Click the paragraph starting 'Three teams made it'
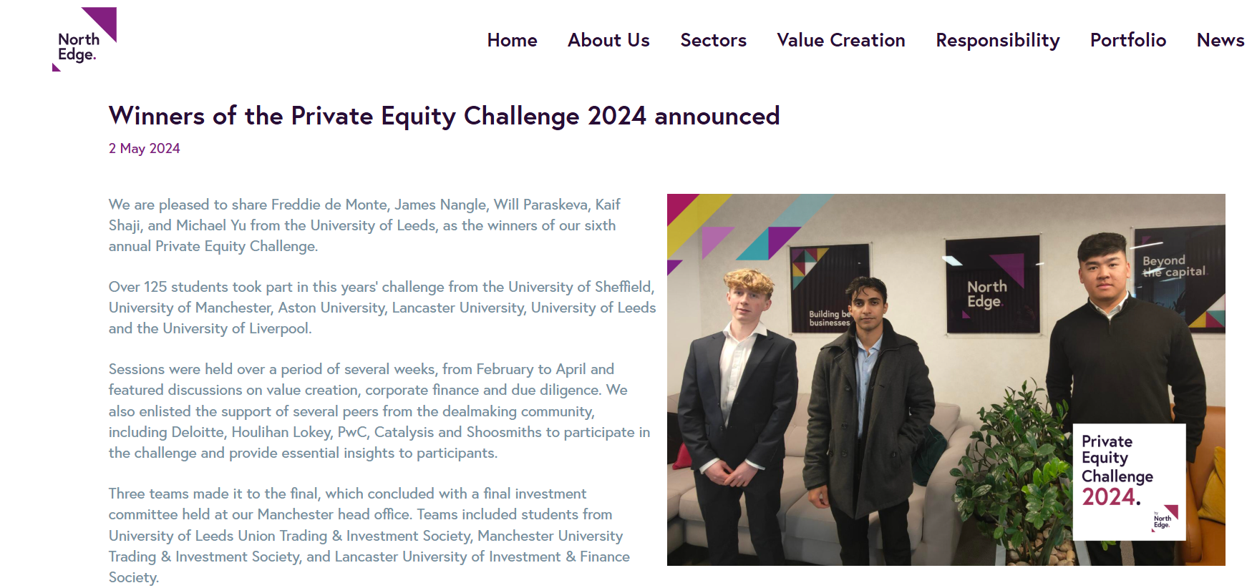 click(369, 535)
